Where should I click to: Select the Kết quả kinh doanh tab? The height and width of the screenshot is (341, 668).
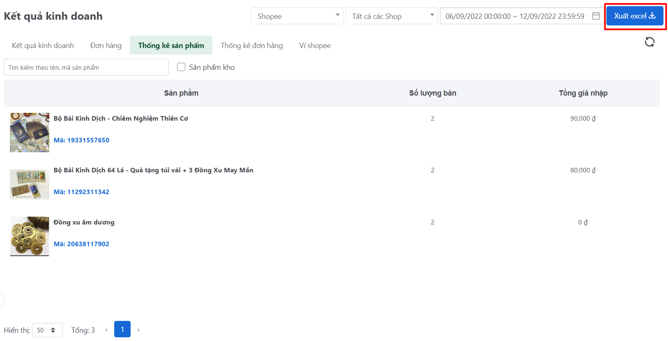[x=43, y=46]
